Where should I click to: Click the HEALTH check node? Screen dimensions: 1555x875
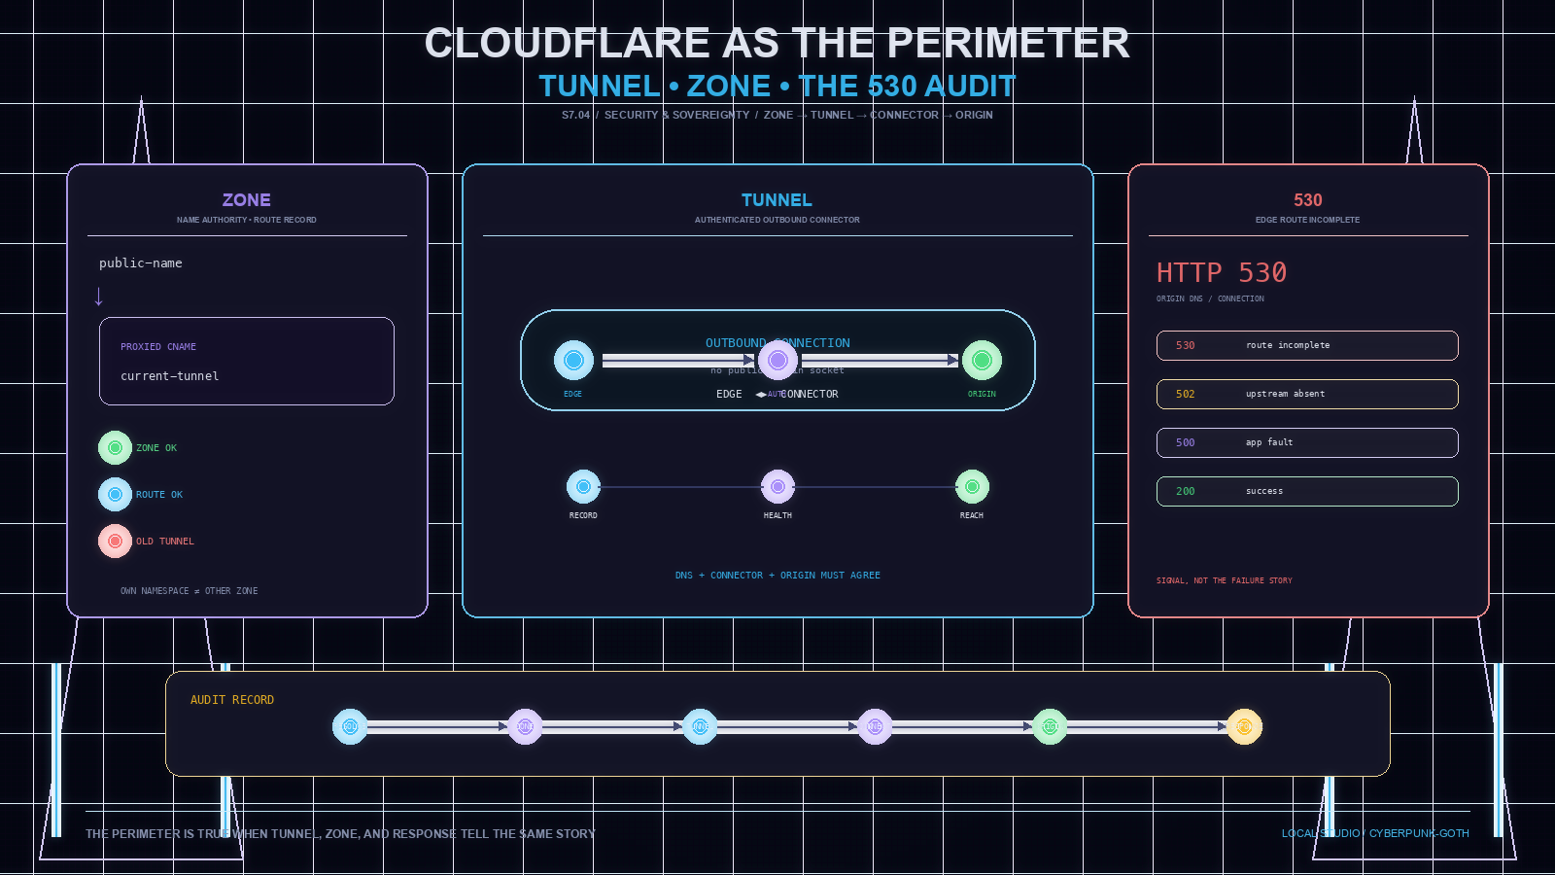pyautogui.click(x=777, y=487)
